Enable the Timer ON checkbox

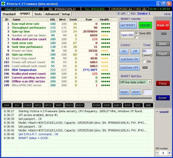[x=144, y=61]
